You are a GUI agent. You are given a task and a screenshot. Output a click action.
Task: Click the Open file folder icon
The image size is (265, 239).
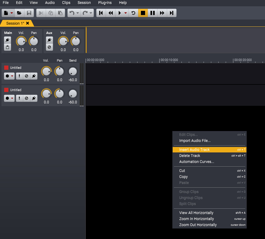click(x=19, y=13)
